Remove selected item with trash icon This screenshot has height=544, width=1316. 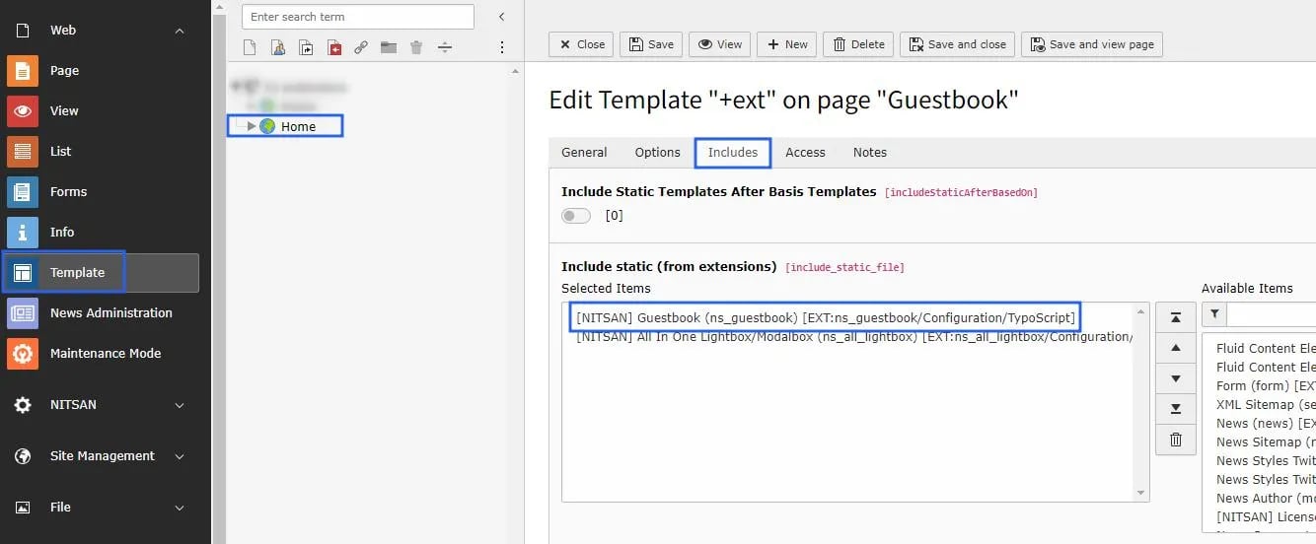(1175, 440)
